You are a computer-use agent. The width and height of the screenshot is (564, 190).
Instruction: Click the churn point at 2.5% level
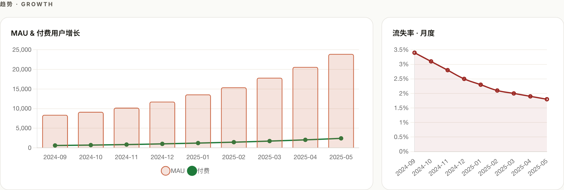(464, 79)
